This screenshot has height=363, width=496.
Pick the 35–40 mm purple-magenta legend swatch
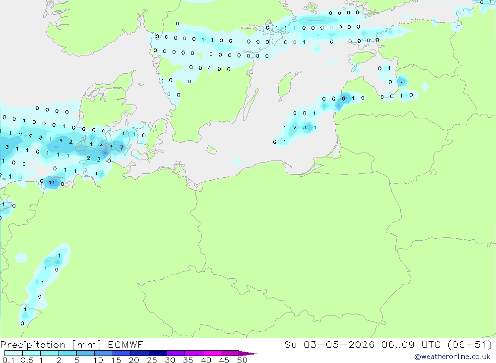tap(194, 353)
